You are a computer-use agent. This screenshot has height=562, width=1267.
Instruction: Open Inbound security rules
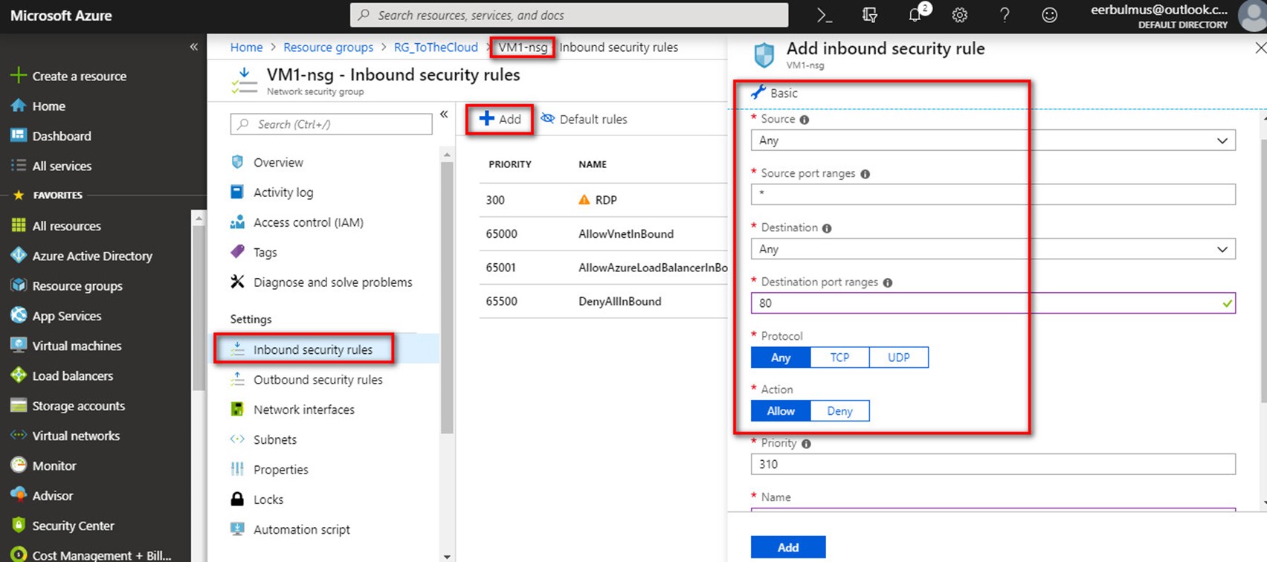(x=313, y=349)
